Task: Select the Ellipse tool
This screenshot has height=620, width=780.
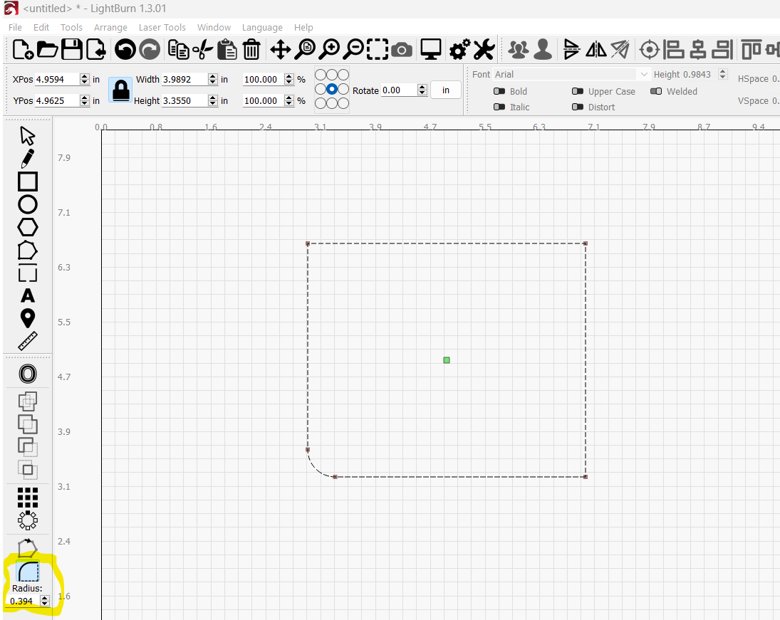Action: pyautogui.click(x=28, y=204)
